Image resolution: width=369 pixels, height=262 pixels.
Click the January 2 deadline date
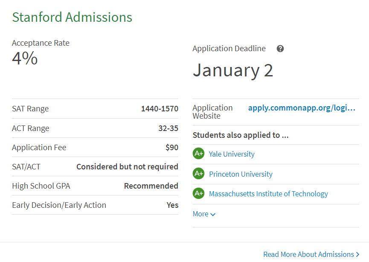tap(232, 70)
